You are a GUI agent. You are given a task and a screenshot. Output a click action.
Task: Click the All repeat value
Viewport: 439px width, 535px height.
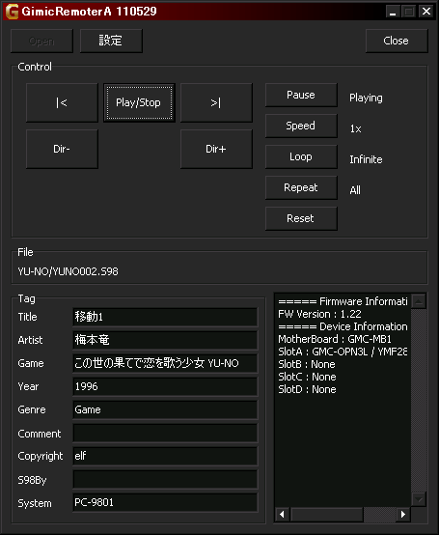(355, 190)
